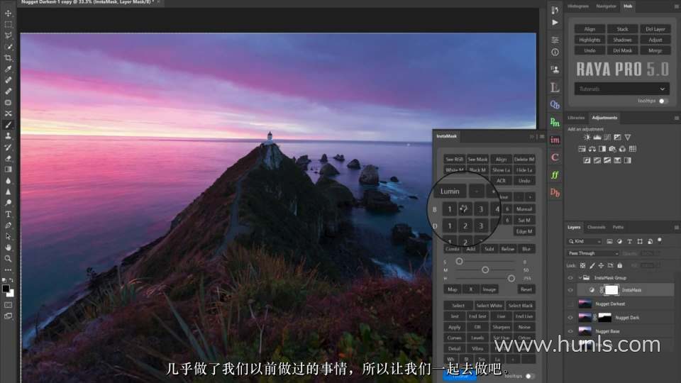Filter layers by type layers
681x383 pixels.
click(629, 241)
